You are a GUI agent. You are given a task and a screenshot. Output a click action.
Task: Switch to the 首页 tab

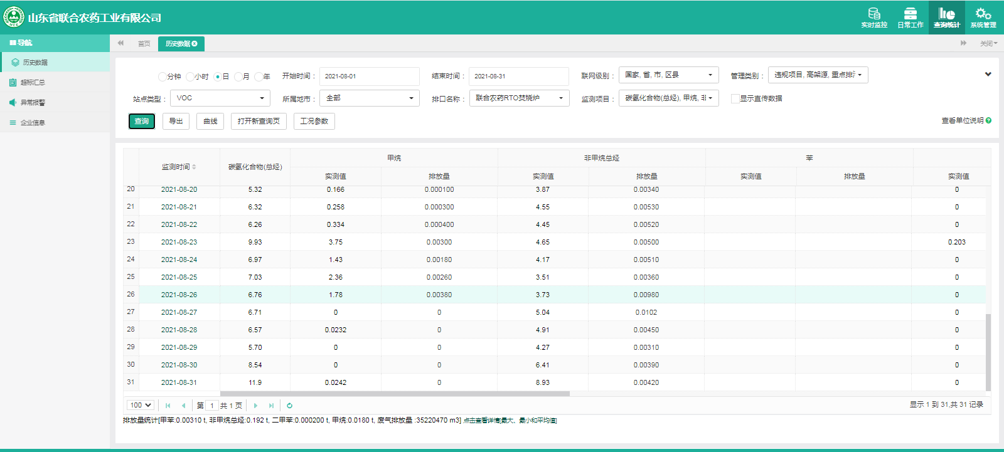tap(144, 44)
